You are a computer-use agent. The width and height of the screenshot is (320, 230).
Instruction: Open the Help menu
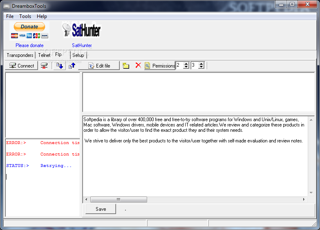click(x=42, y=16)
